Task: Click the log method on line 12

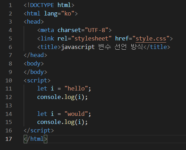Action: tap(70, 97)
